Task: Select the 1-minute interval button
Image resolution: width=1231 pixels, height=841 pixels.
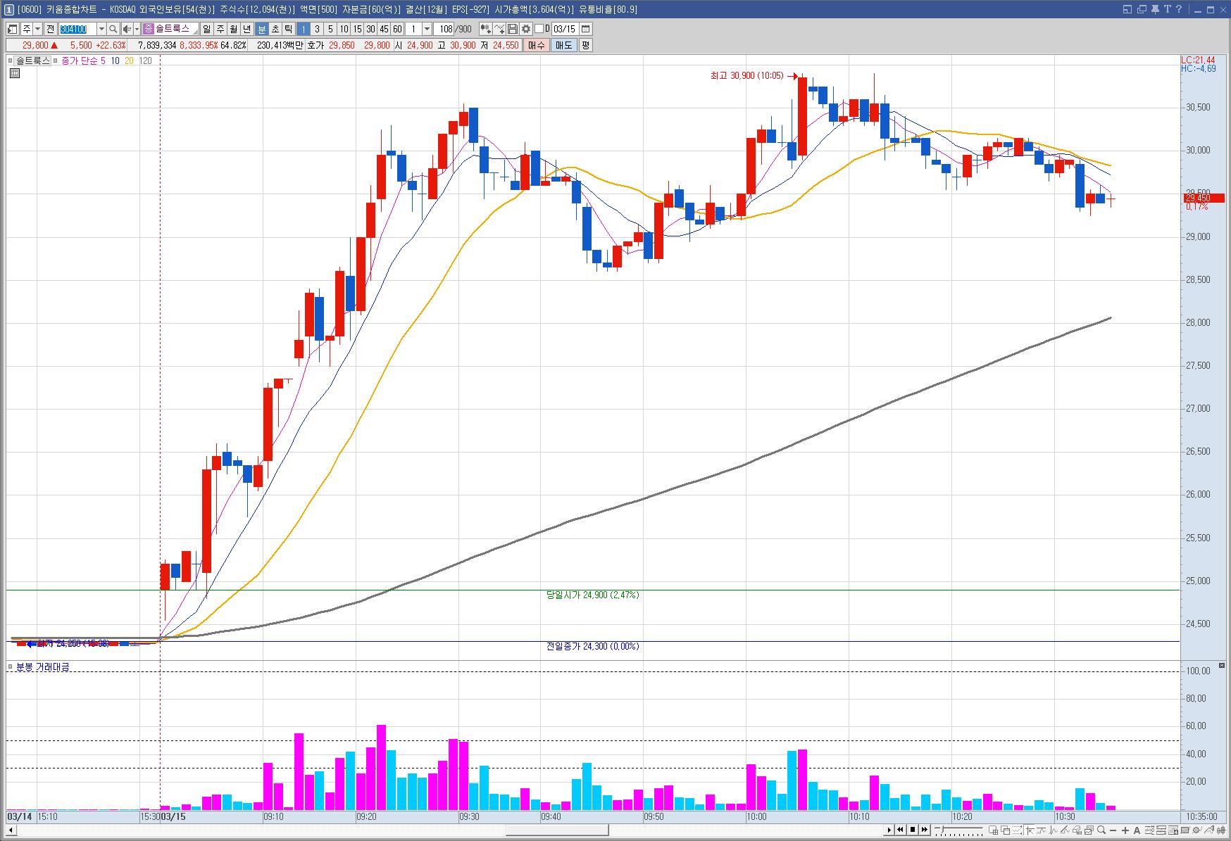Action: point(303,29)
